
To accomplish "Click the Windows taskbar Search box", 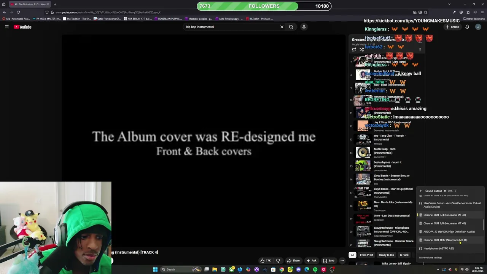I will click(181, 269).
